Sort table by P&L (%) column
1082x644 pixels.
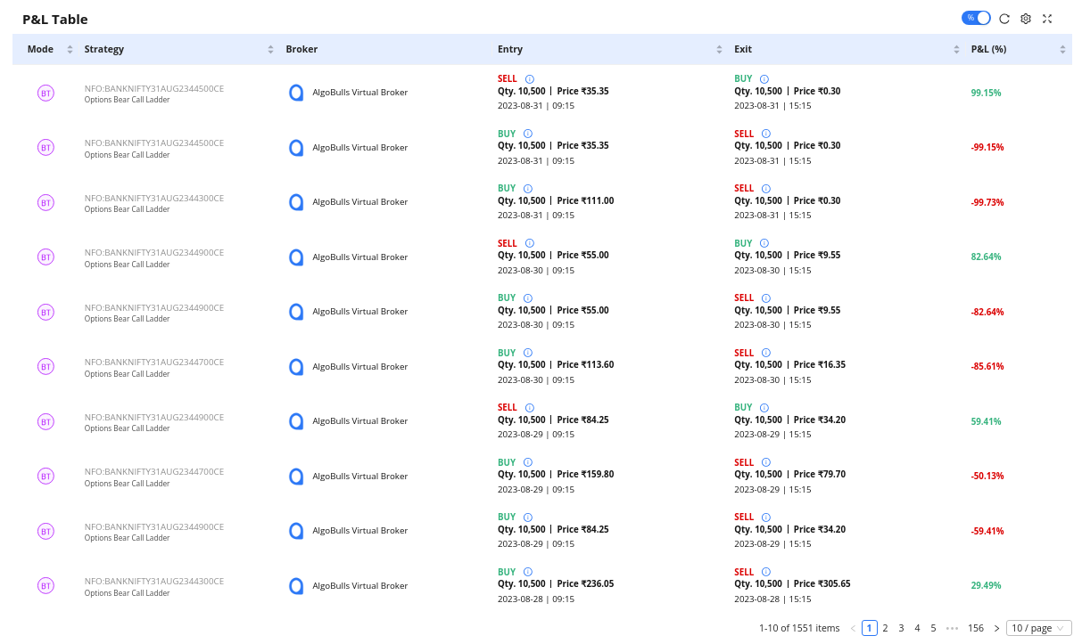pos(1062,50)
